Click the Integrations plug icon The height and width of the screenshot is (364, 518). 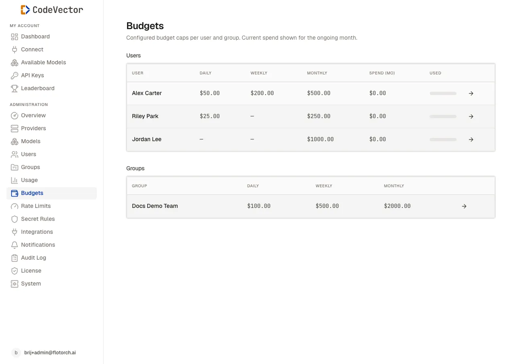pos(15,232)
